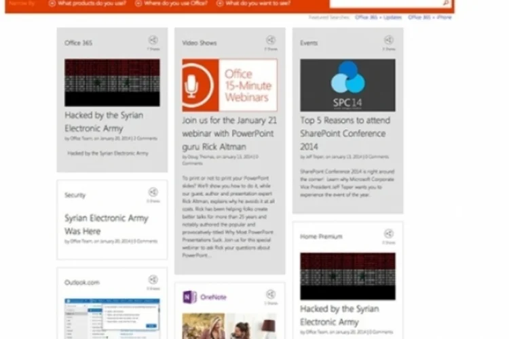This screenshot has width=509, height=339.
Task: Open Home Premium 'Hacked by the Syrian Electronic Army' post
Action: 339,315
